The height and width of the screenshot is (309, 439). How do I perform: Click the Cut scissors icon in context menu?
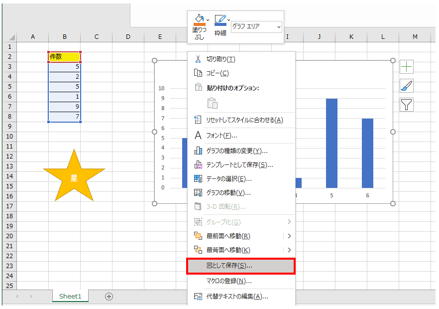tap(198, 59)
